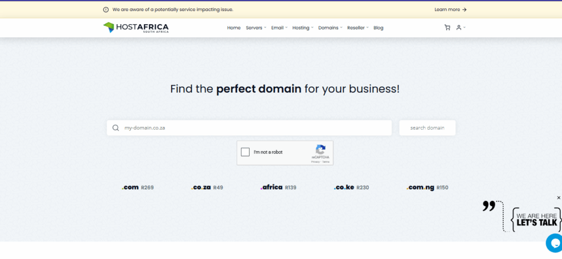The height and width of the screenshot is (259, 562).
Task: Expand the Domains dropdown menu
Action: point(330,27)
